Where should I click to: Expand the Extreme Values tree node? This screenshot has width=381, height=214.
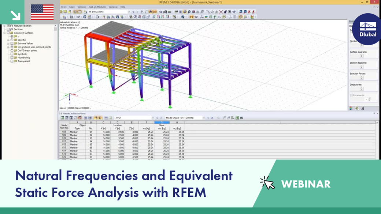[x=8, y=44]
